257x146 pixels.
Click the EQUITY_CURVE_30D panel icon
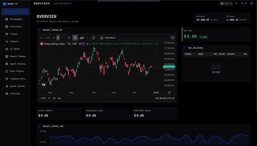click(39, 126)
